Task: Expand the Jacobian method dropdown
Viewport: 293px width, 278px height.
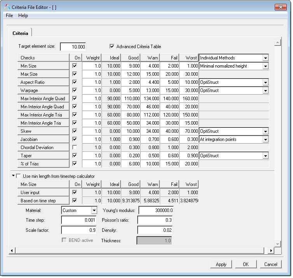Action: pyautogui.click(x=265, y=139)
